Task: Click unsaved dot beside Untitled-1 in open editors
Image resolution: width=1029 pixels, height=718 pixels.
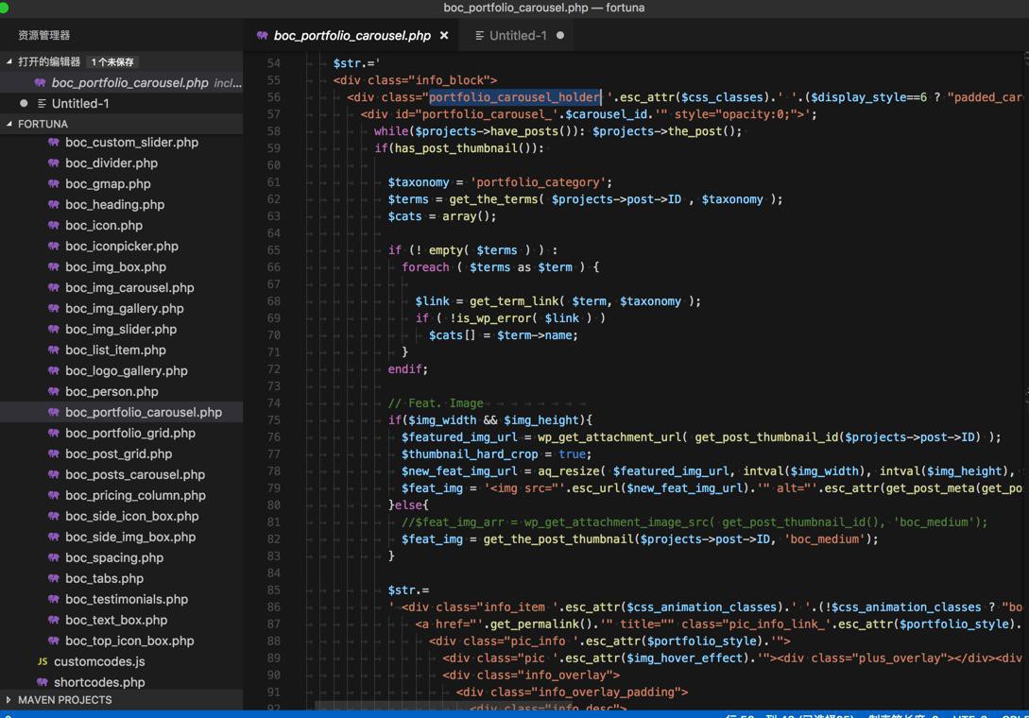Action: click(x=24, y=103)
